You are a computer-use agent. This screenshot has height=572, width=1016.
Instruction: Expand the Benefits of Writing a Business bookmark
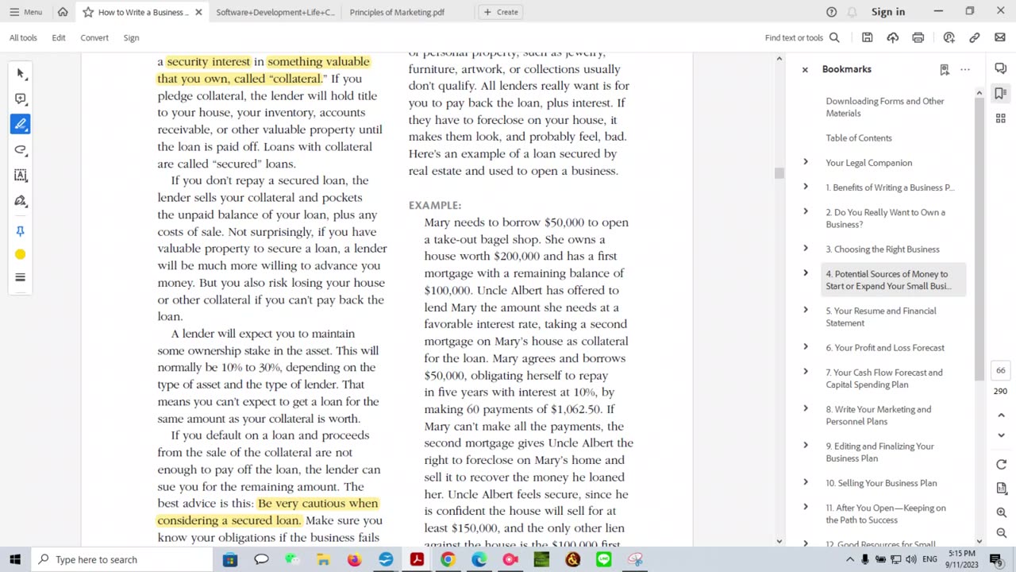[806, 187]
